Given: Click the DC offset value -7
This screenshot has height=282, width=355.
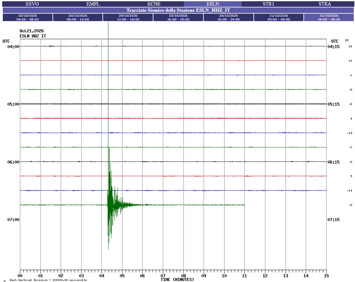Looking at the screenshot, I should [x=350, y=147].
